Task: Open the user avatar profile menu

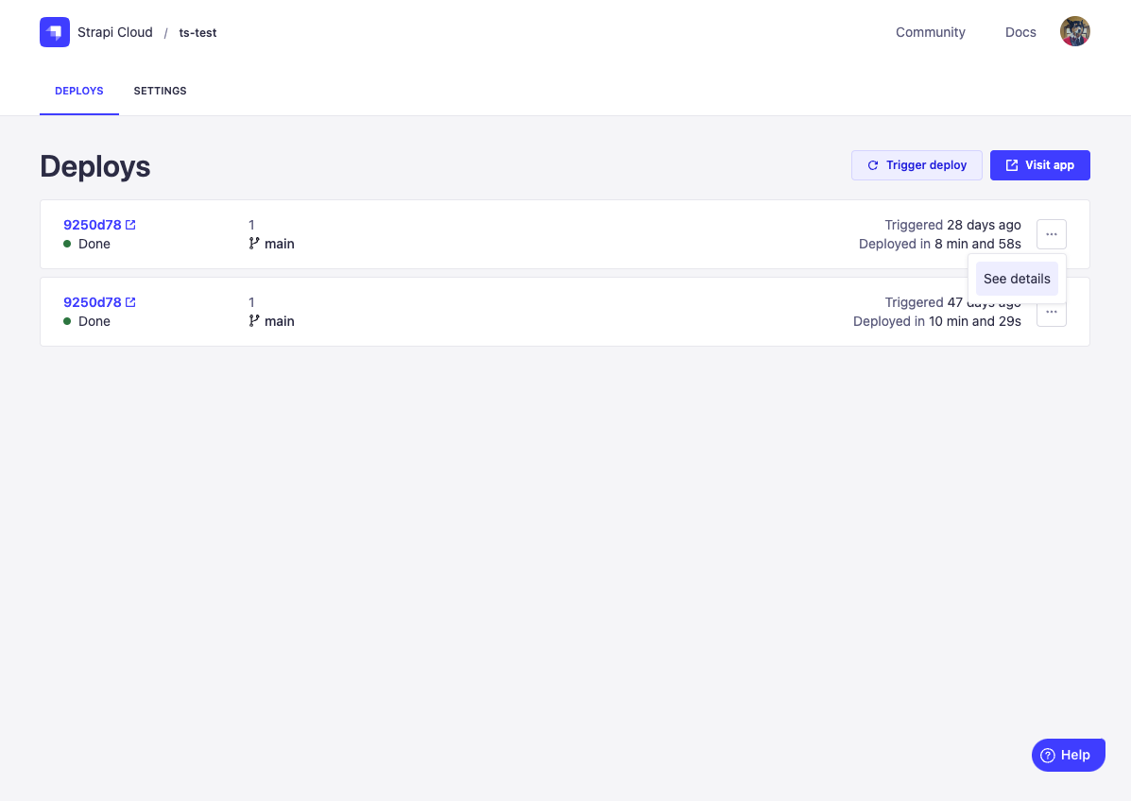Action: 1074,31
